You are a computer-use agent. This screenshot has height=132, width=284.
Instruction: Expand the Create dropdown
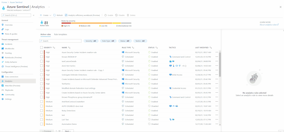click(x=46, y=16)
